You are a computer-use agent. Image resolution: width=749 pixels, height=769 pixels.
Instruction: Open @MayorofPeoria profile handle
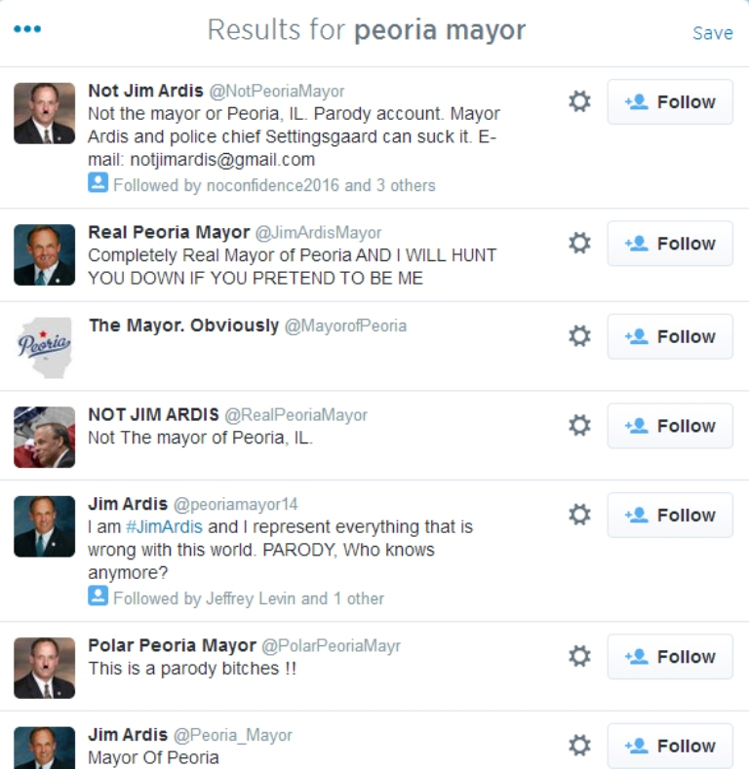(345, 327)
